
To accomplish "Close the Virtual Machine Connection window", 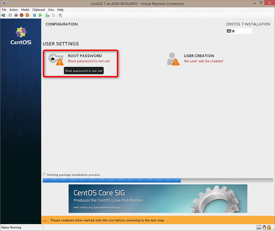I will 270,3.
